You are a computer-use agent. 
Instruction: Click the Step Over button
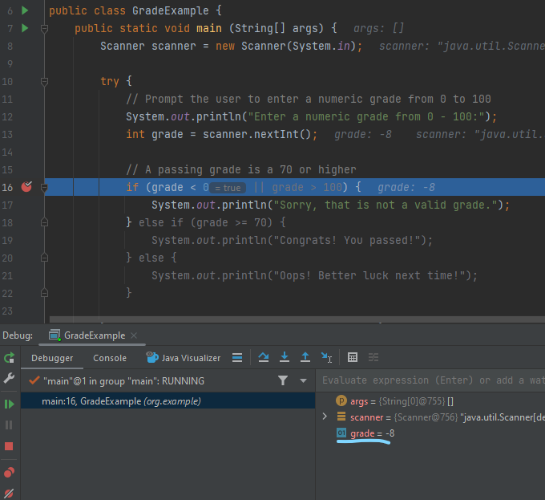point(264,357)
